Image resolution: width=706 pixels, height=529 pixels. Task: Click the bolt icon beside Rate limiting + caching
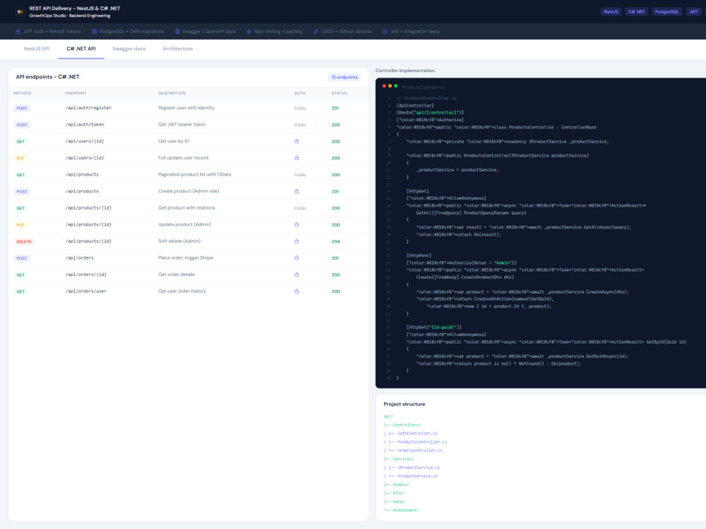(249, 32)
